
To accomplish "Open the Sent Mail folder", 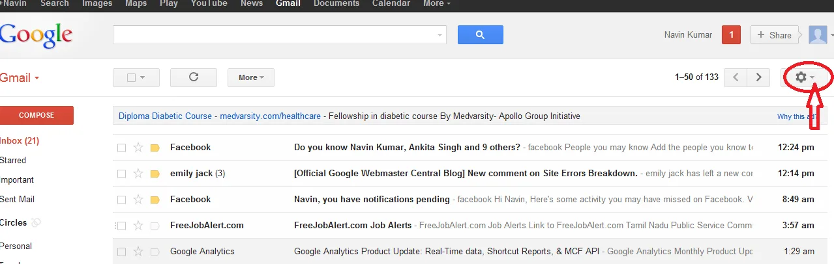I will [x=18, y=199].
